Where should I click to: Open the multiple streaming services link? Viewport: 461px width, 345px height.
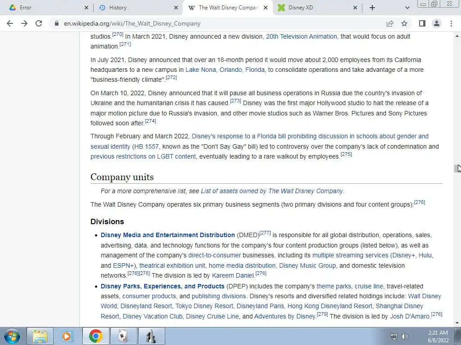tap(350, 256)
